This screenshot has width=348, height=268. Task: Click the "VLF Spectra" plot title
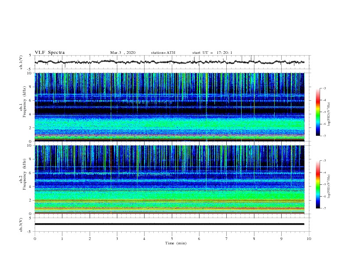[x=50, y=53]
